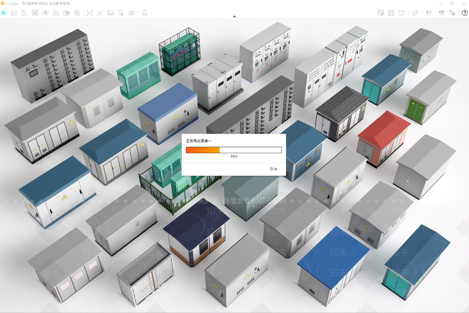
Task: Click the Enscape logo in title bar
Action: (x=3, y=4)
